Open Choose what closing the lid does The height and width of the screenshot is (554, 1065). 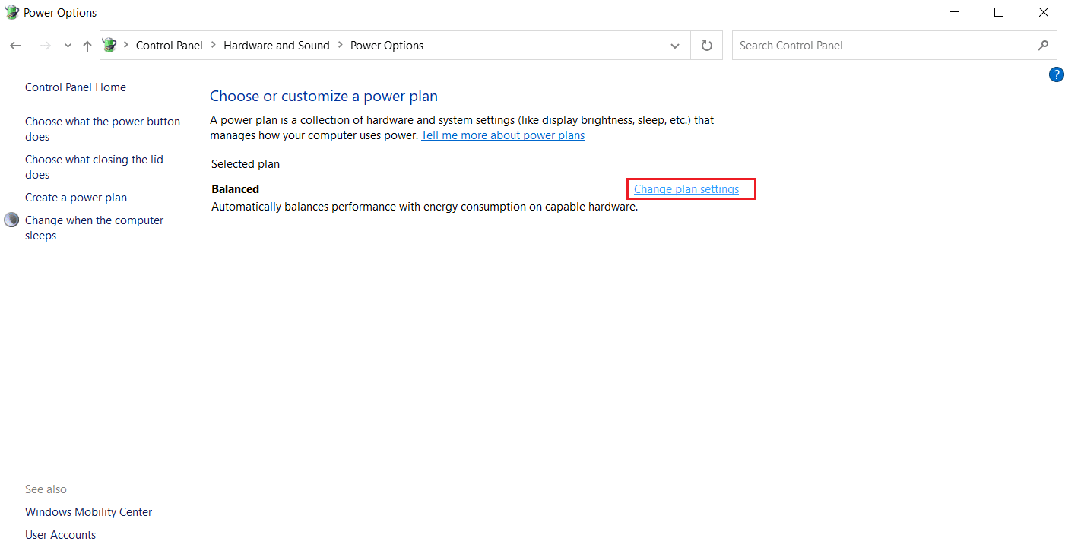tap(94, 167)
